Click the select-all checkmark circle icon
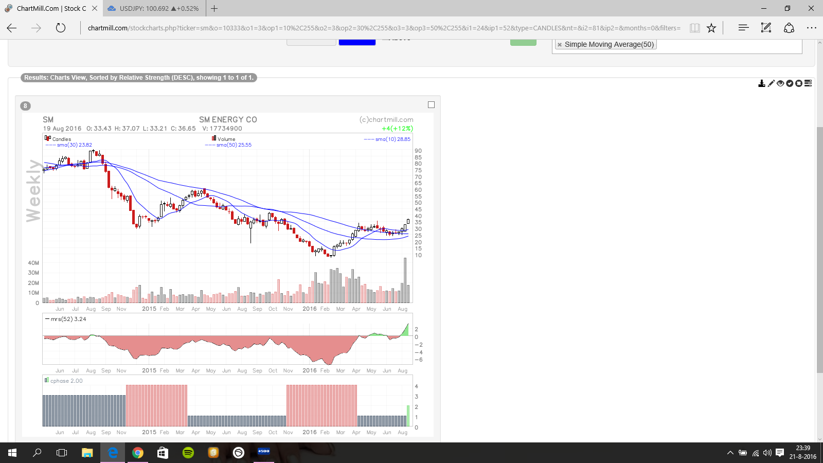This screenshot has width=823, height=463. 790,83
